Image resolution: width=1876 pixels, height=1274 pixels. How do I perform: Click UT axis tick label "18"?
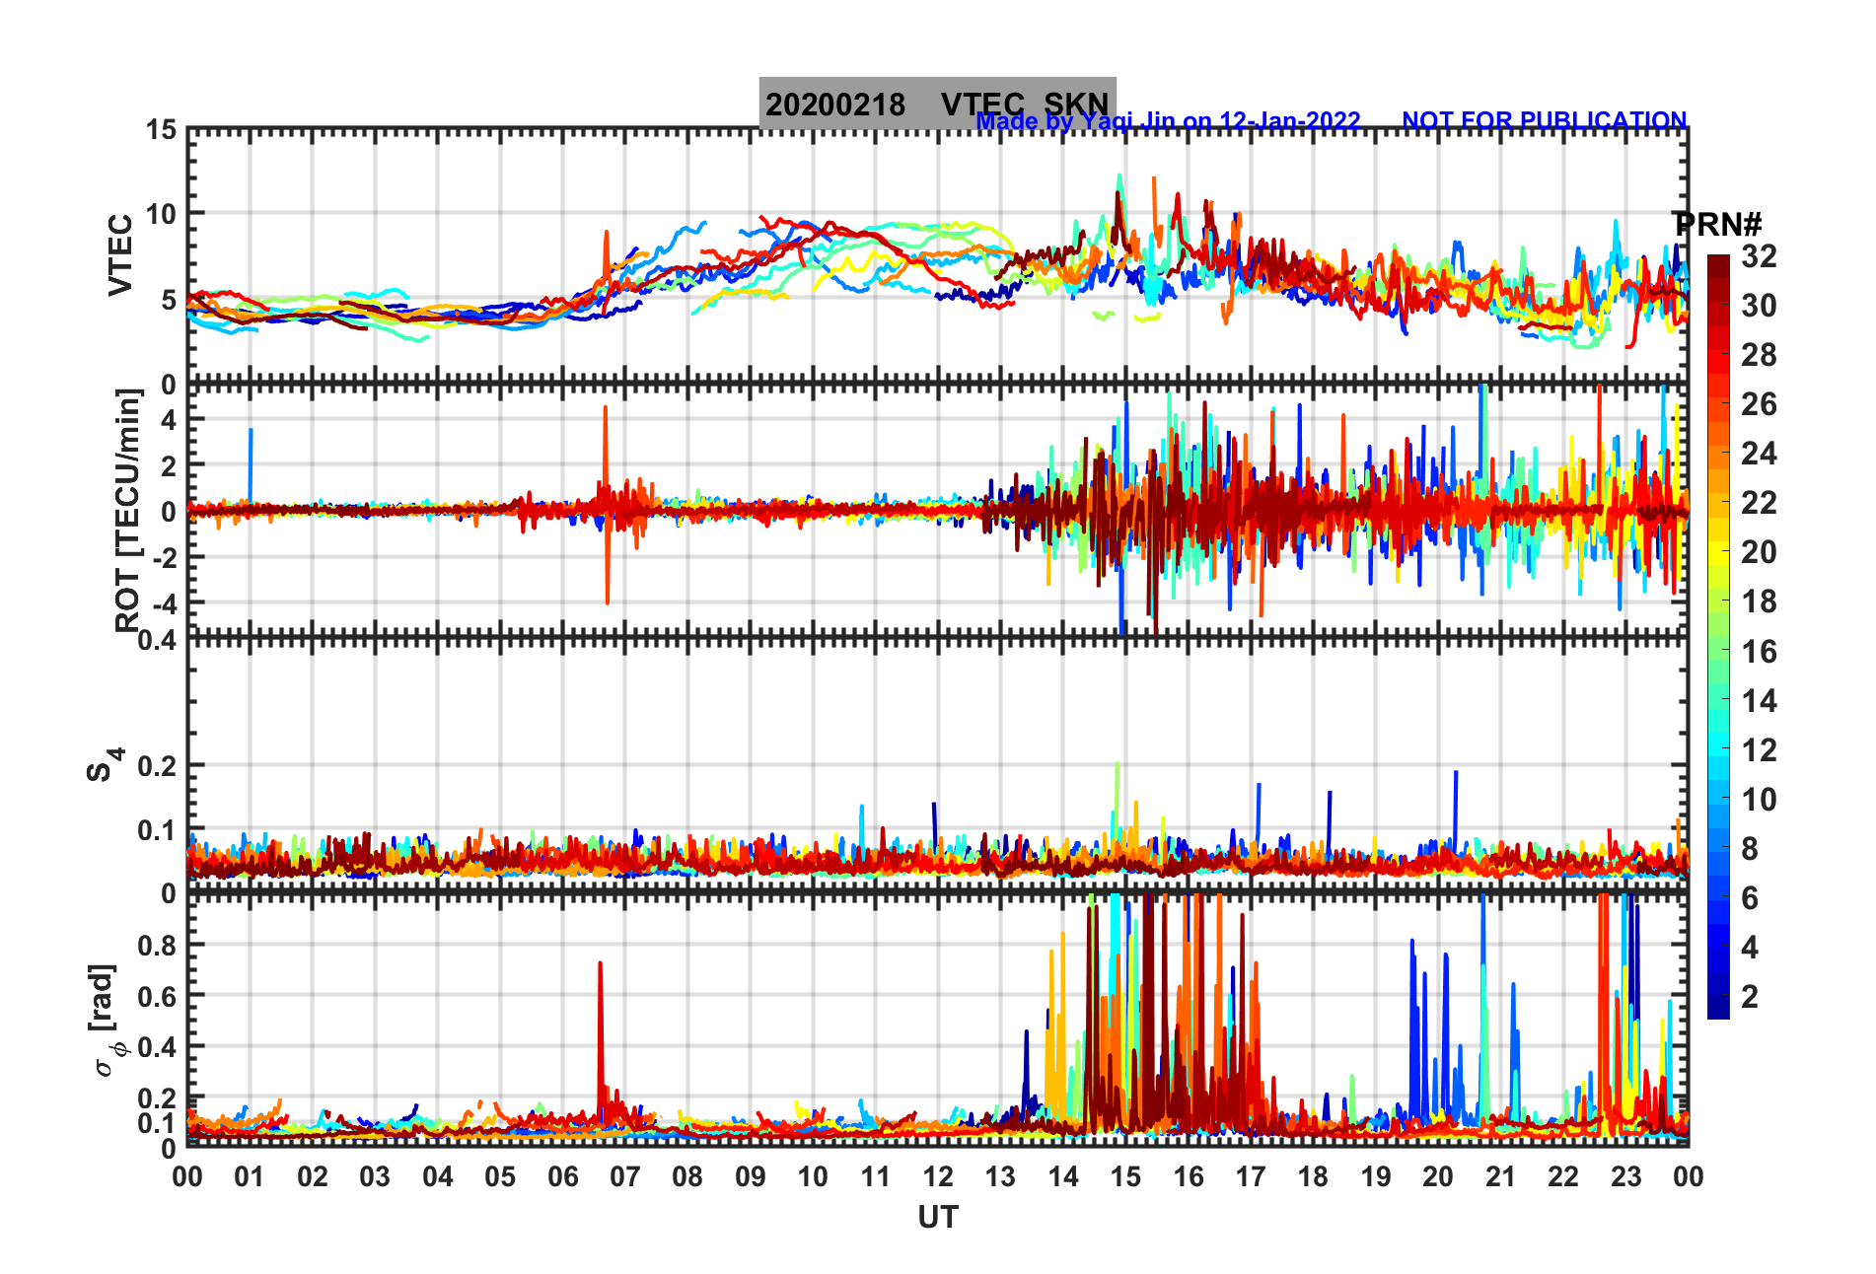coord(1313,1176)
